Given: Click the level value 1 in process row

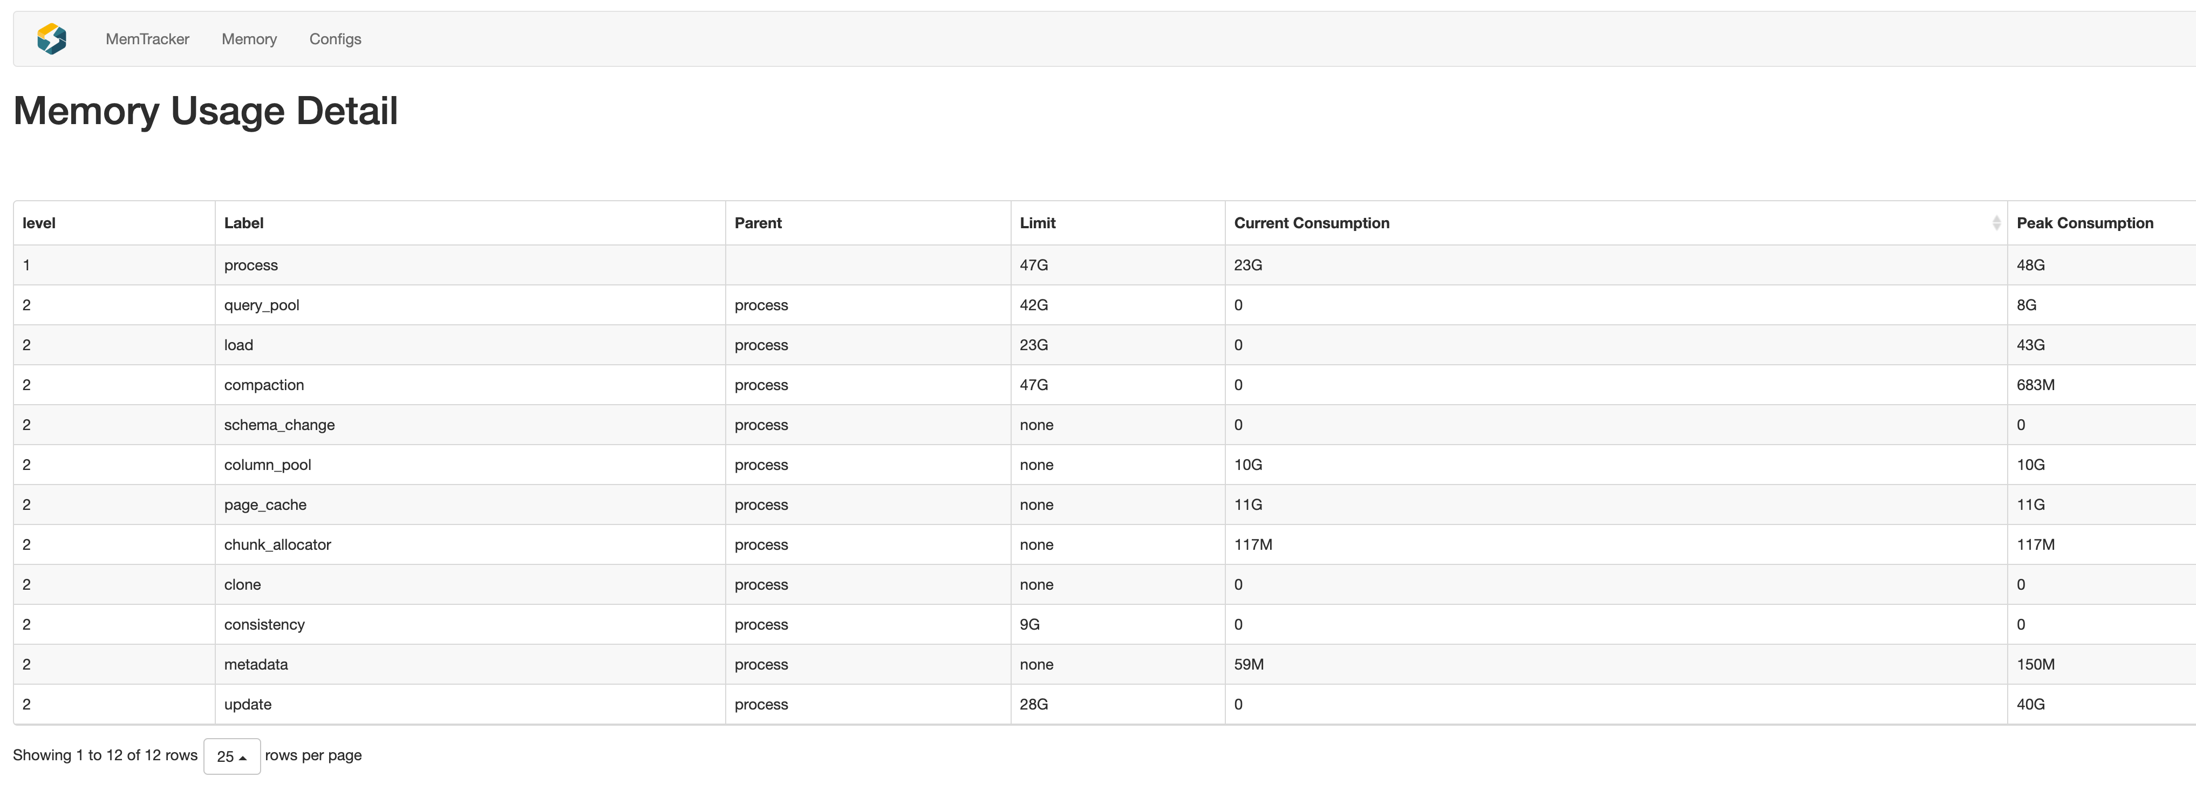Looking at the screenshot, I should point(26,265).
